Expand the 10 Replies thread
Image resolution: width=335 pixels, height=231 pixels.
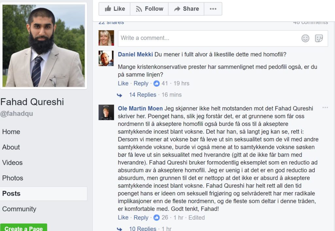[x=143, y=228]
